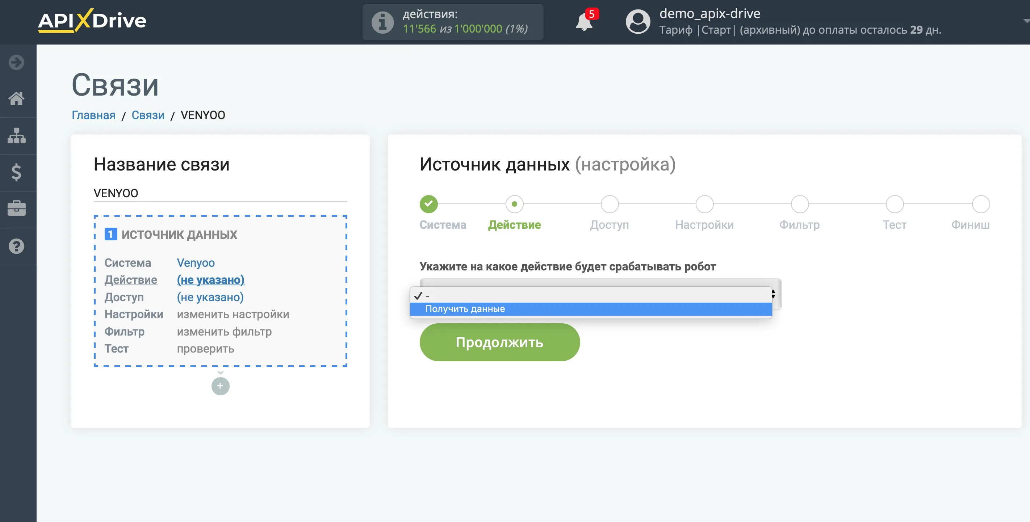Open home icon in sidebar
This screenshot has width=1030, height=522.
[16, 98]
